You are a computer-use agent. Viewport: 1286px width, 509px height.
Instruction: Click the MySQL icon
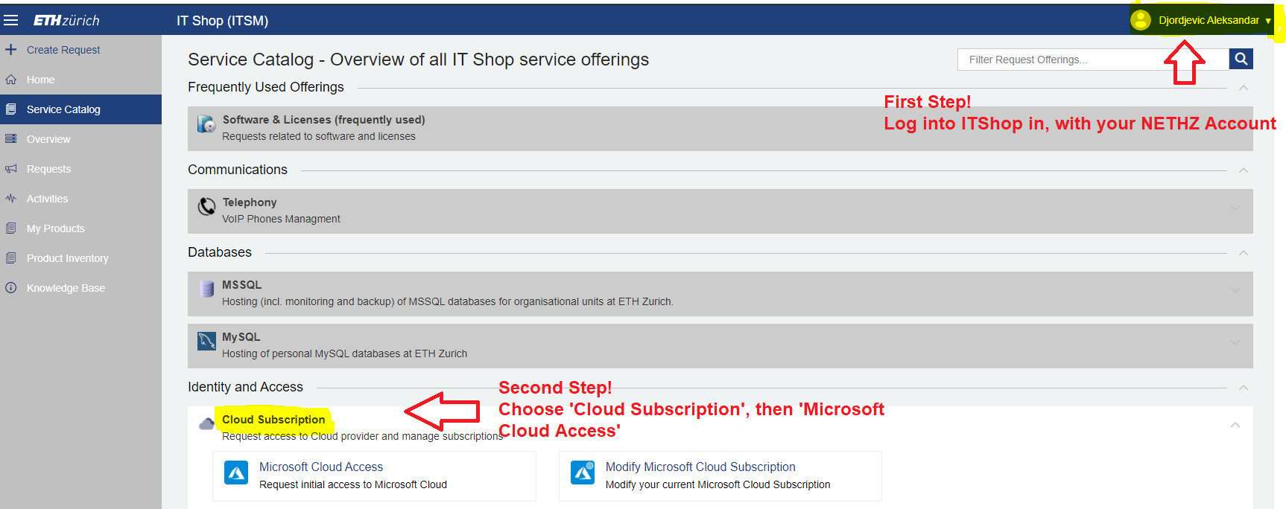click(206, 341)
